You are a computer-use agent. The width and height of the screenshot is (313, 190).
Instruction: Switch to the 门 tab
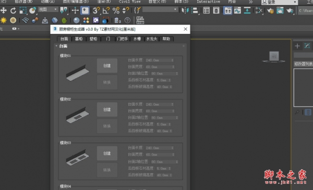[108, 39]
